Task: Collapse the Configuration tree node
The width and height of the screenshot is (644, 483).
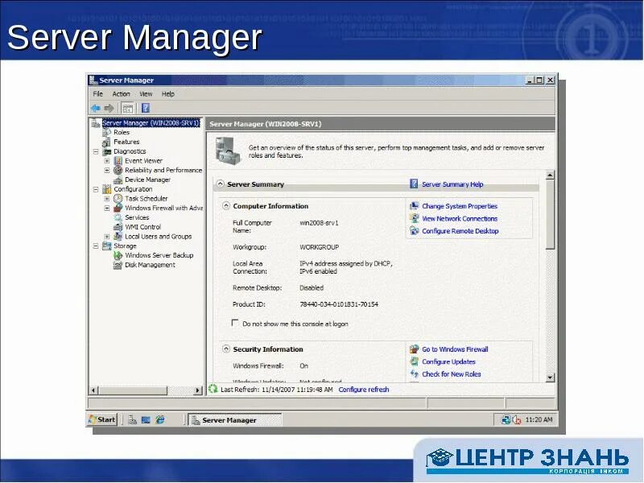Action: [x=96, y=189]
